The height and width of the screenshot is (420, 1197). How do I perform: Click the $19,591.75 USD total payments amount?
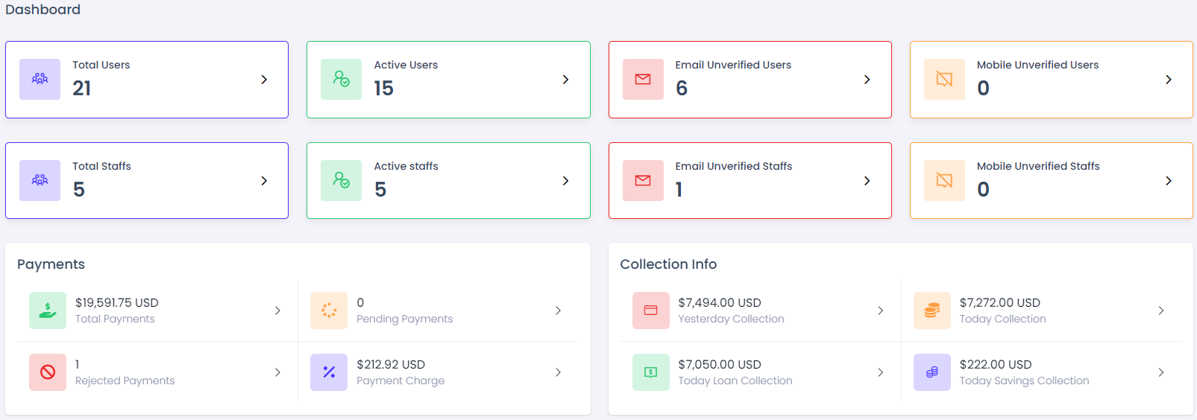pyautogui.click(x=117, y=302)
